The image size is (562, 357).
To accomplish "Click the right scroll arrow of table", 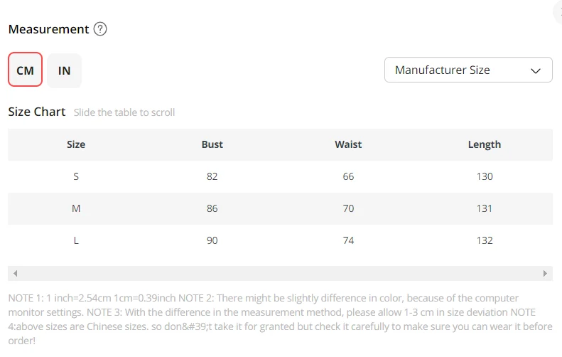I will [x=545, y=273].
